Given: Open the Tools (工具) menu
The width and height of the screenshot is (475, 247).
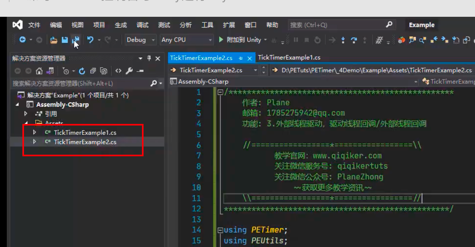Looking at the screenshot, I should tap(207, 25).
